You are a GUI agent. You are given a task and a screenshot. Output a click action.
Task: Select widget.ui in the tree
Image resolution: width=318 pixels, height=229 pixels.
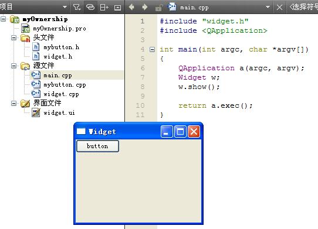click(x=59, y=113)
